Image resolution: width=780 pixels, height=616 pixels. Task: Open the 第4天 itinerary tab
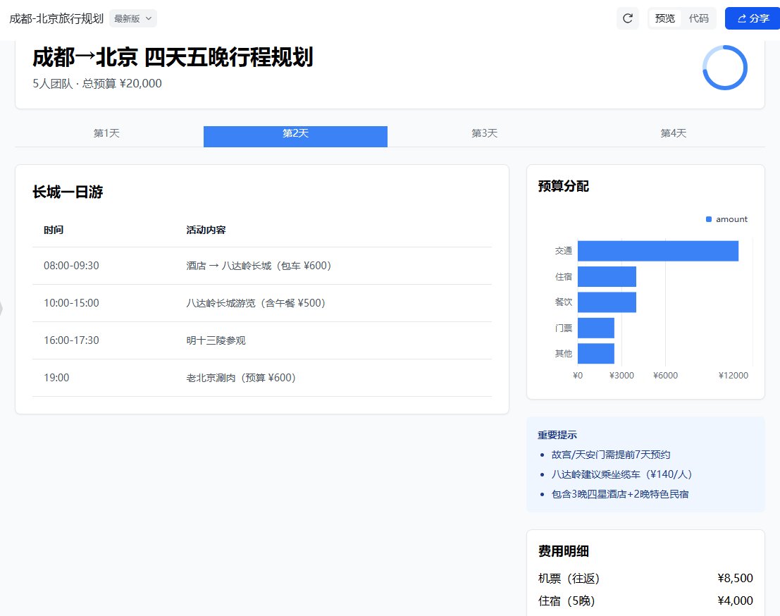(673, 133)
